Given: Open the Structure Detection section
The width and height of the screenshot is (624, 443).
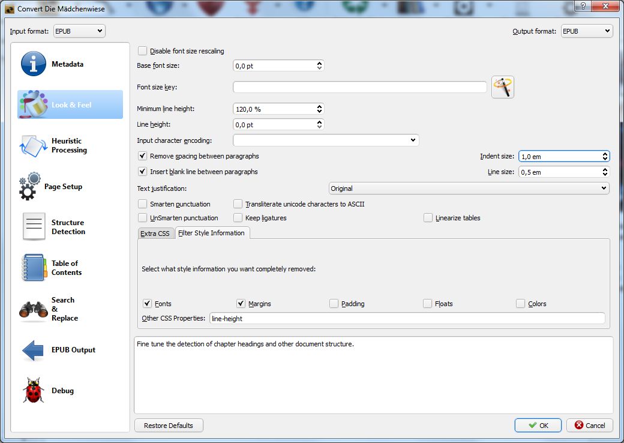Looking at the screenshot, I should click(x=70, y=227).
